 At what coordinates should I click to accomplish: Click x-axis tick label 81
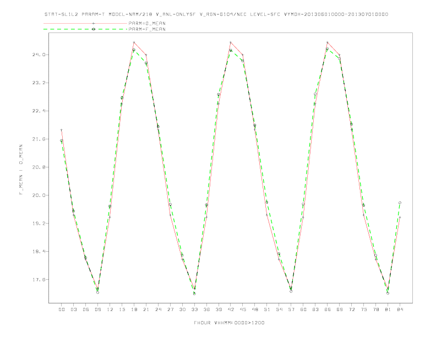(388, 309)
